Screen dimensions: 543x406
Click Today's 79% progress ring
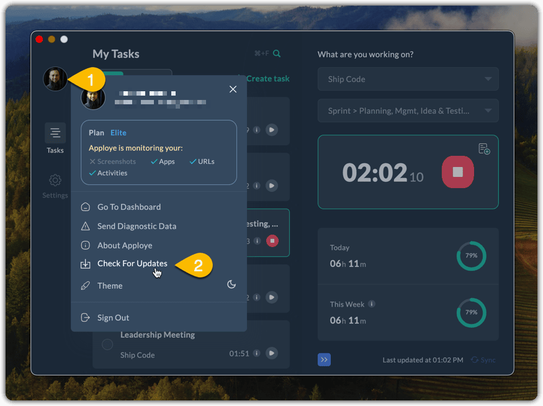coord(471,256)
